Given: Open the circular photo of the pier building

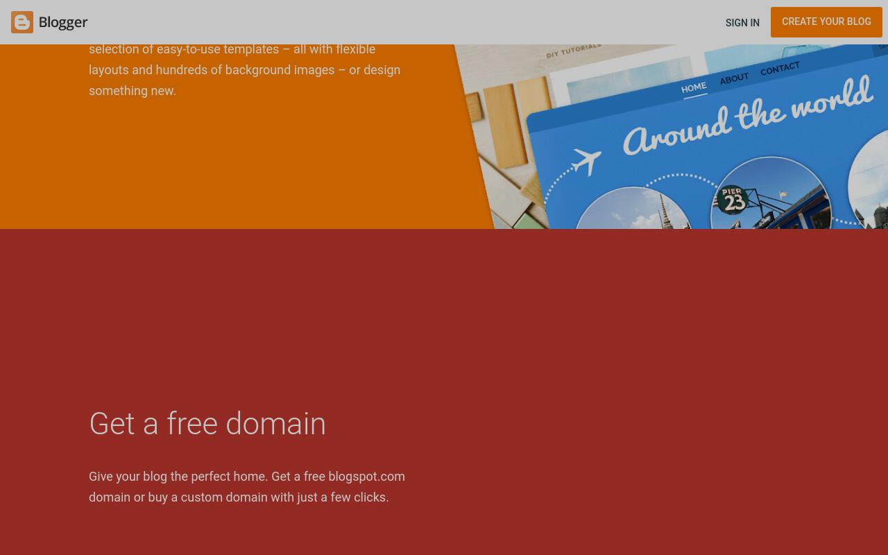Looking at the screenshot, I should coord(771,194).
